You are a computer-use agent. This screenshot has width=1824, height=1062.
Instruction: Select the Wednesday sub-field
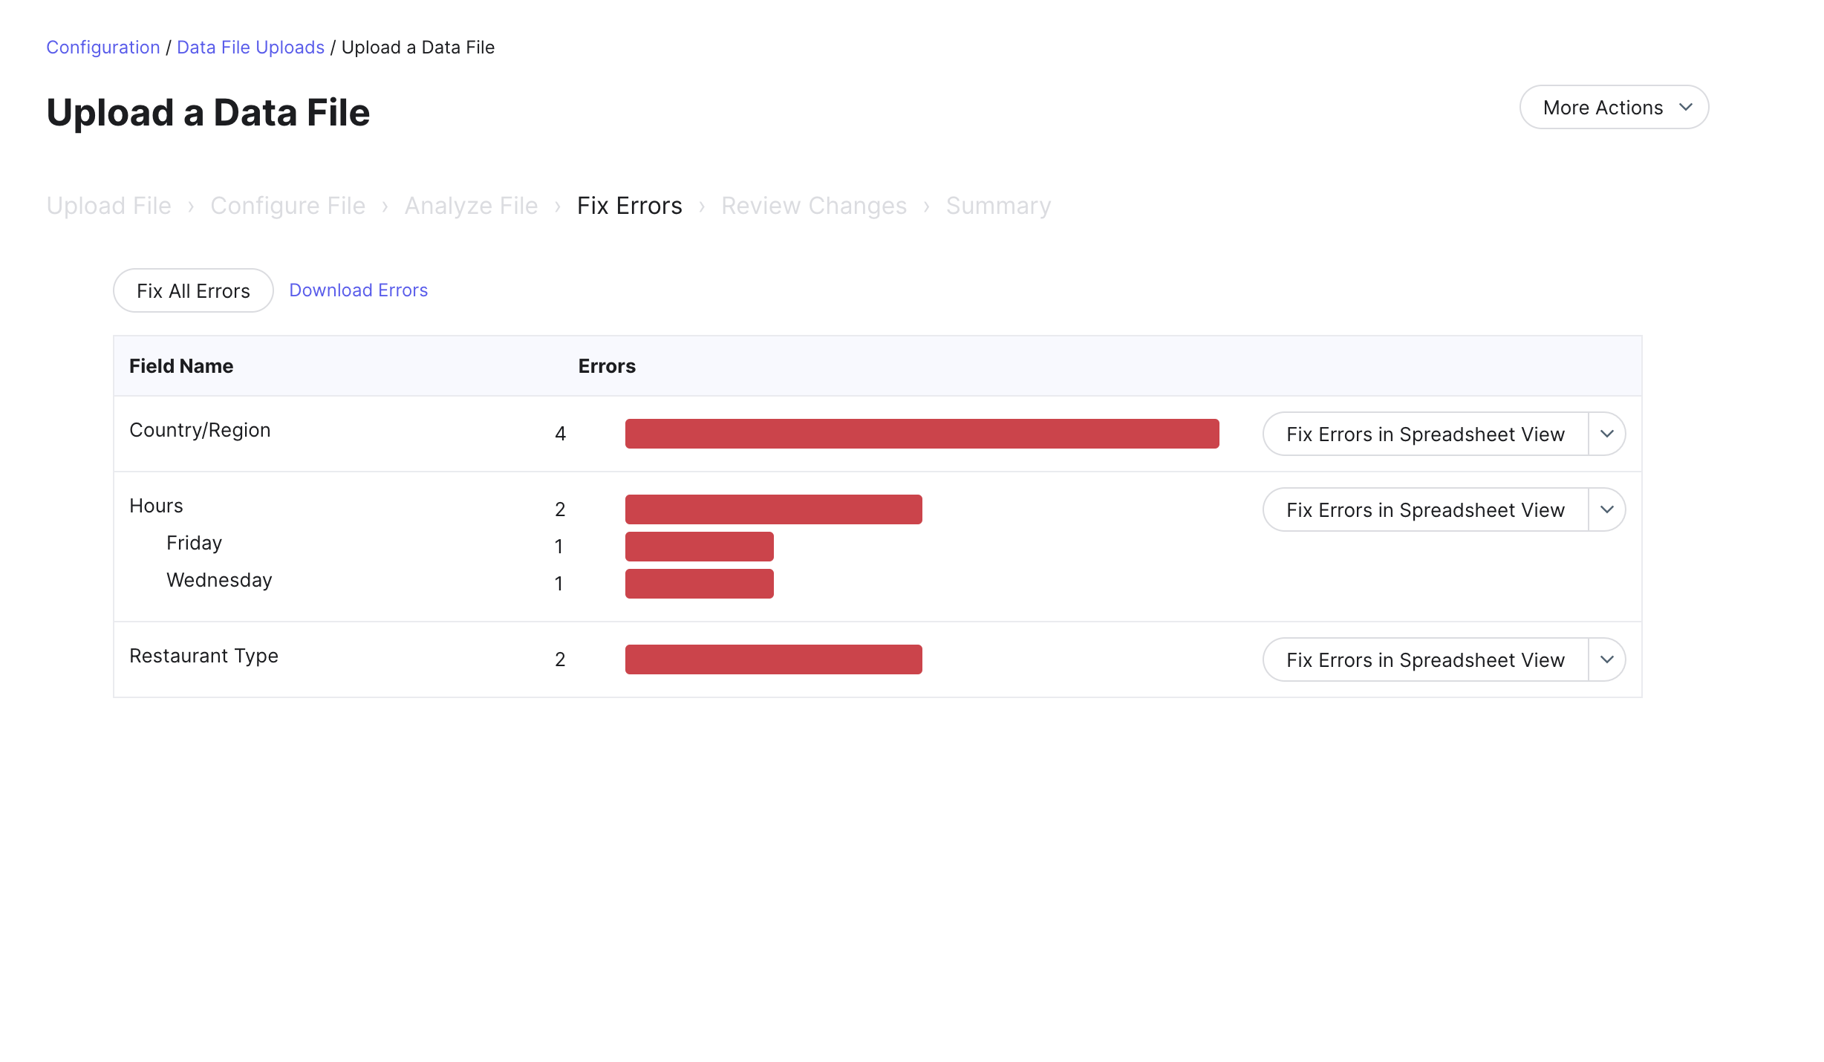pyautogui.click(x=219, y=580)
